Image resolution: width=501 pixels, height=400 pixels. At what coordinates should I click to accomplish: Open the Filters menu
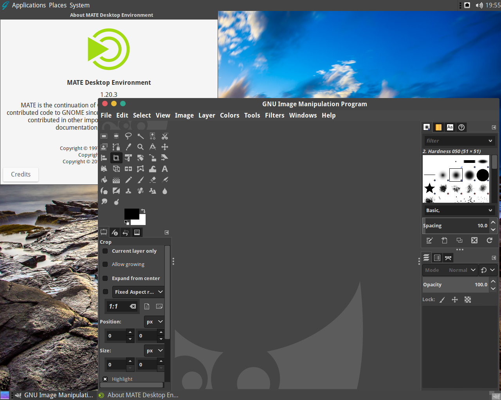click(x=275, y=115)
